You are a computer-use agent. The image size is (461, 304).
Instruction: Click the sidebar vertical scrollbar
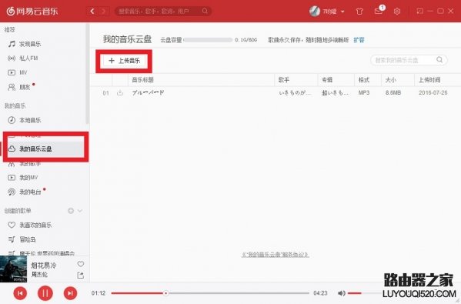coord(87,74)
